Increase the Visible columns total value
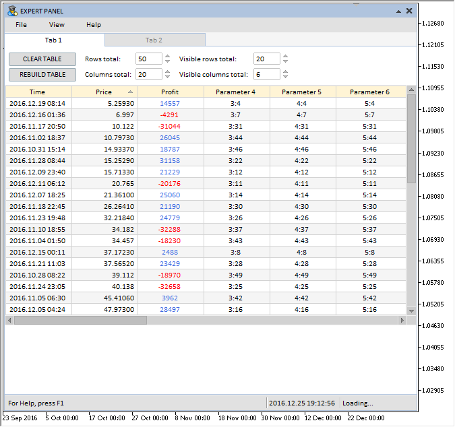This screenshot has height=427, width=455. pyautogui.click(x=286, y=71)
